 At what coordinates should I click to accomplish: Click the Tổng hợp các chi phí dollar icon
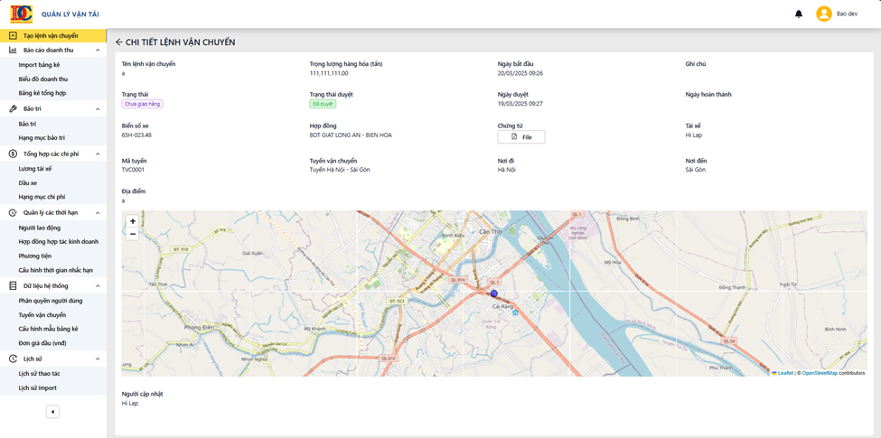(x=13, y=154)
